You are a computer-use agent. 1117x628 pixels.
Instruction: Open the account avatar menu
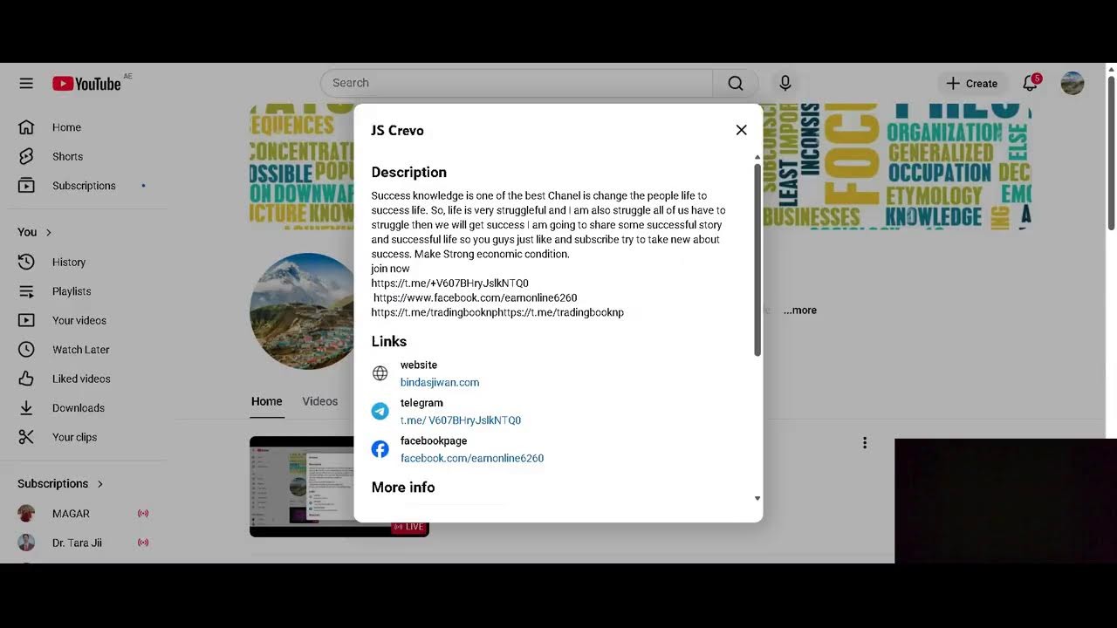1072,83
